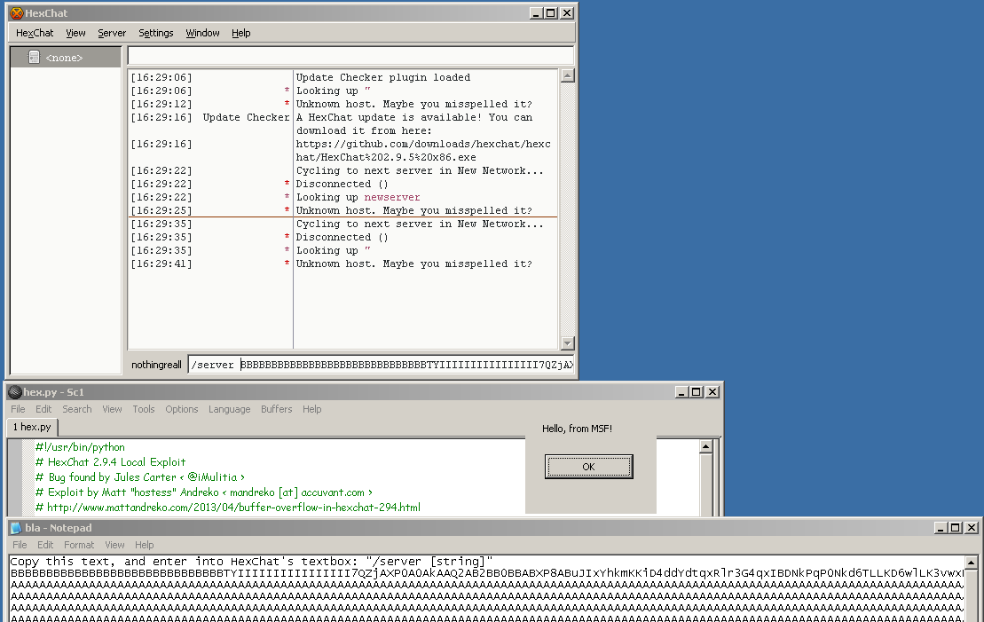
Task: Minimize the hex.py SciTE window
Action: pos(682,392)
